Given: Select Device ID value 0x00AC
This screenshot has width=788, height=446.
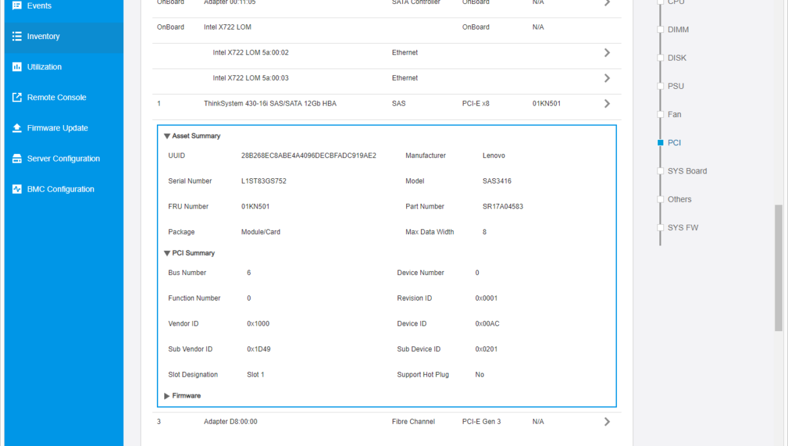Looking at the screenshot, I should click(x=488, y=324).
